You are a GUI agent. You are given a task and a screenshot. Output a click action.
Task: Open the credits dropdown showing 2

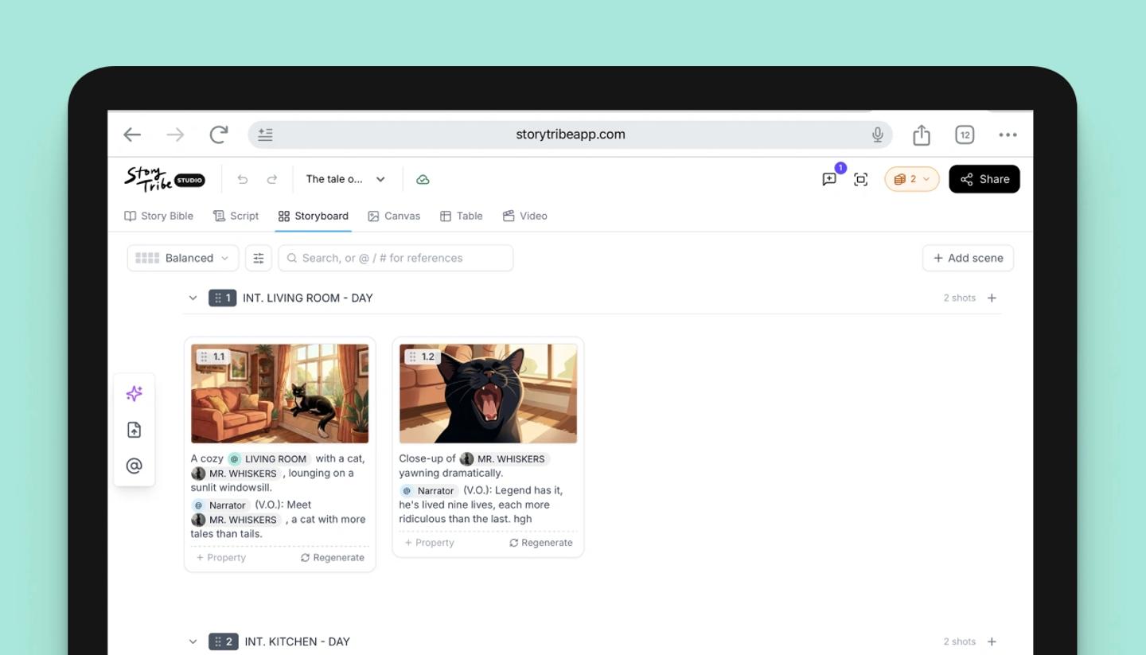(911, 179)
